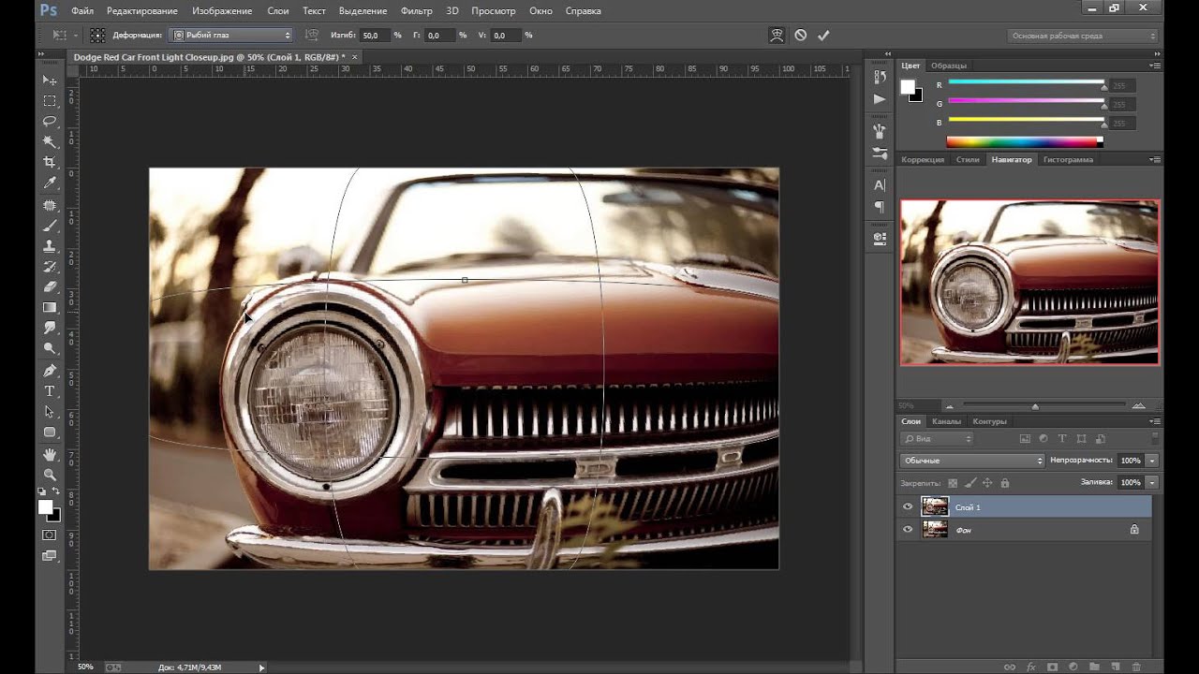Select the Magic Wand tool
Screen dimensions: 1199x674
tap(50, 141)
